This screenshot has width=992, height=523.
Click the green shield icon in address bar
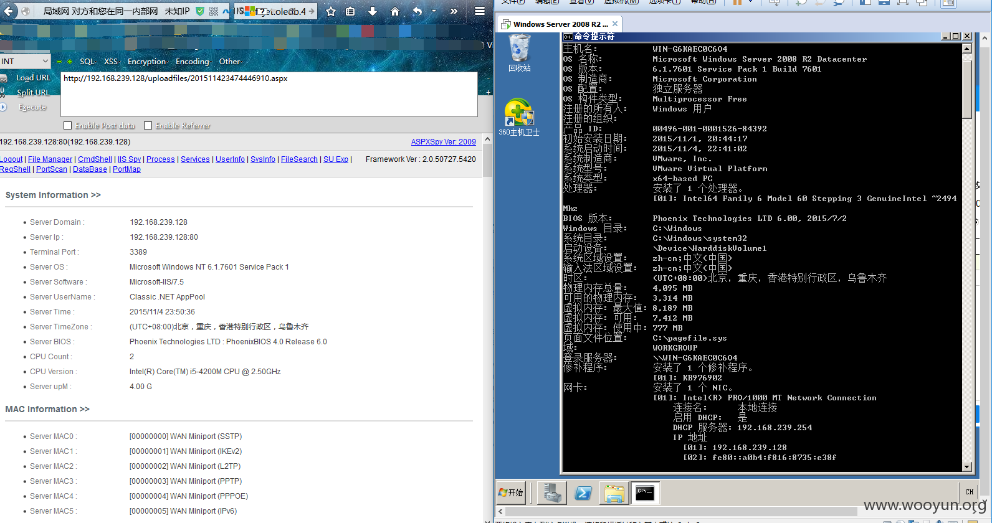click(200, 11)
